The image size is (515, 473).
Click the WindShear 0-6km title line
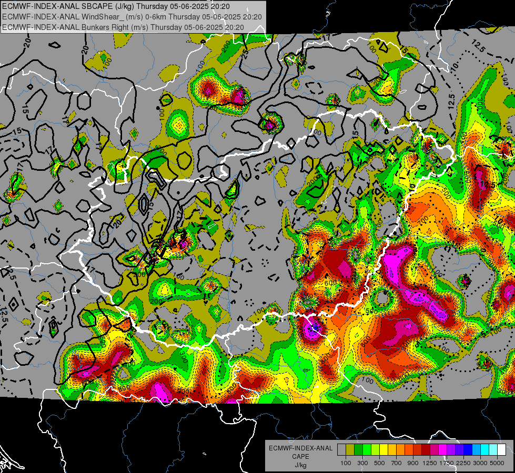[x=132, y=17]
